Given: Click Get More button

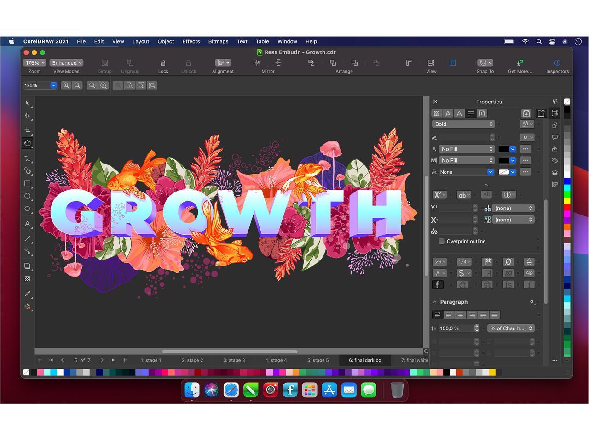Looking at the screenshot, I should click(520, 63).
